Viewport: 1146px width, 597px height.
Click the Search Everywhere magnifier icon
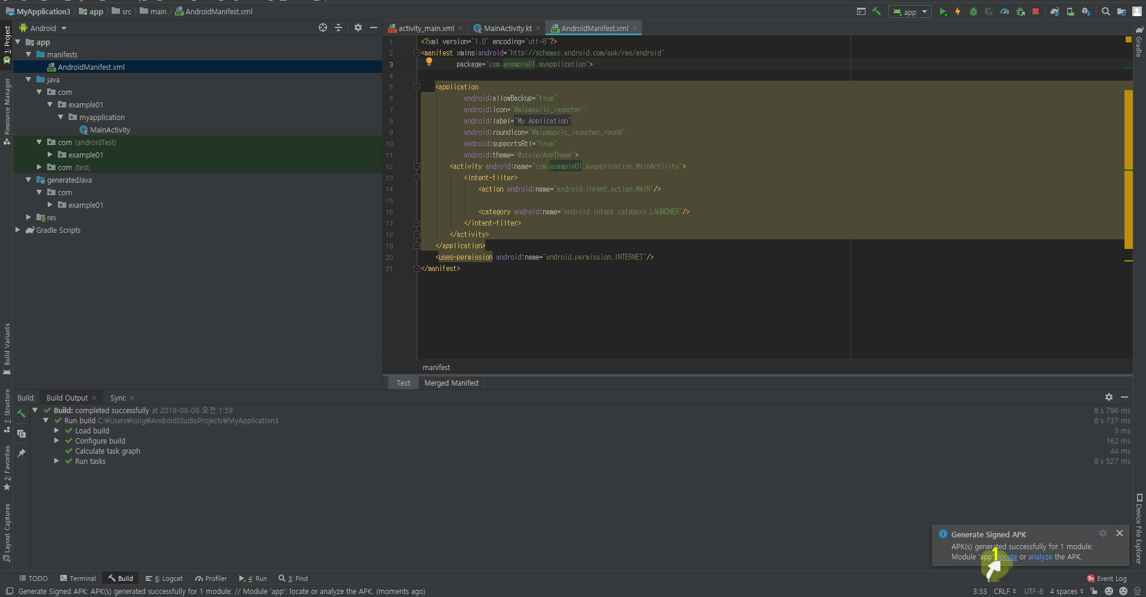tap(1106, 11)
